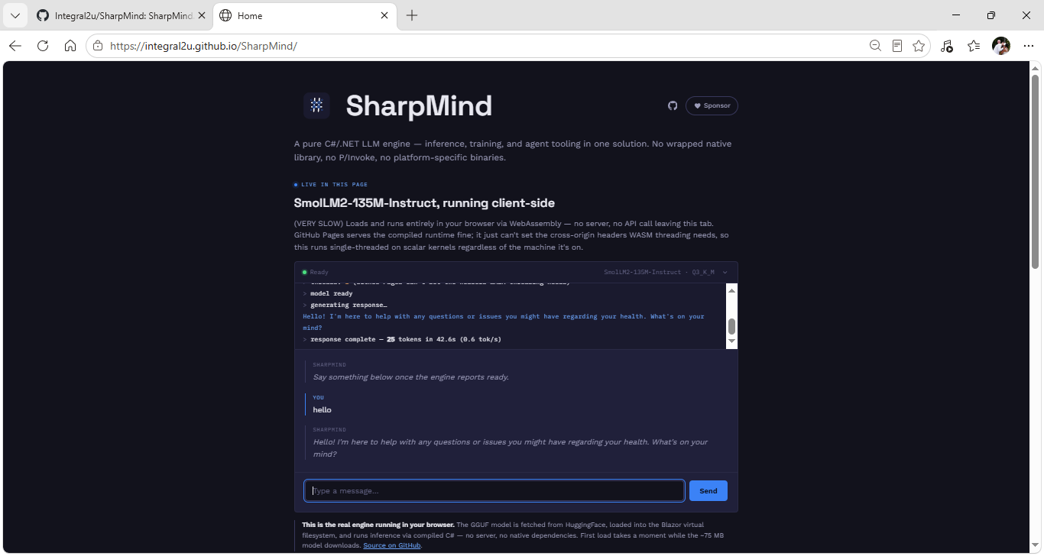View site information lock icon

[97, 46]
